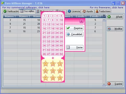
Task: Open the Ayuda tab
Action: [88, 11]
